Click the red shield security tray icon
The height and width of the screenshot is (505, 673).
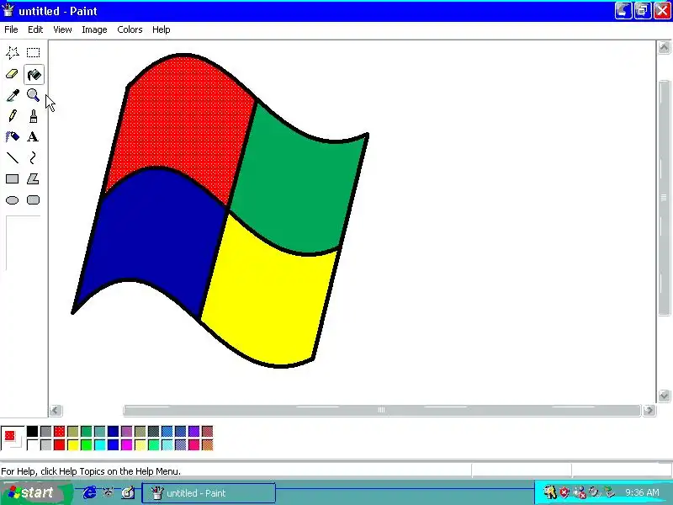[x=564, y=492]
